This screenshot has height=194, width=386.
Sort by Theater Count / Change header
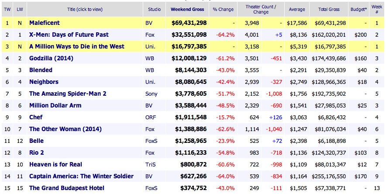click(262, 9)
